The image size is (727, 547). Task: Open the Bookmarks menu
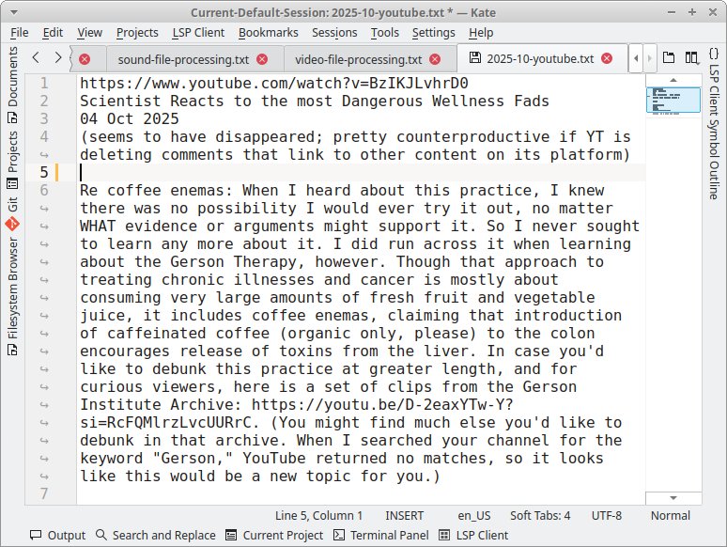[x=269, y=33]
